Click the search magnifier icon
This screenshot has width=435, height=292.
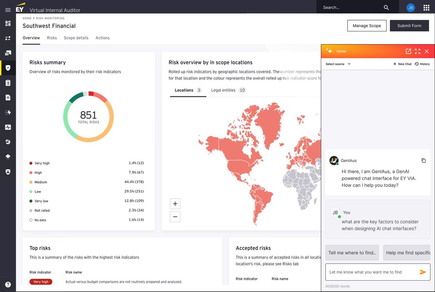(386, 7)
